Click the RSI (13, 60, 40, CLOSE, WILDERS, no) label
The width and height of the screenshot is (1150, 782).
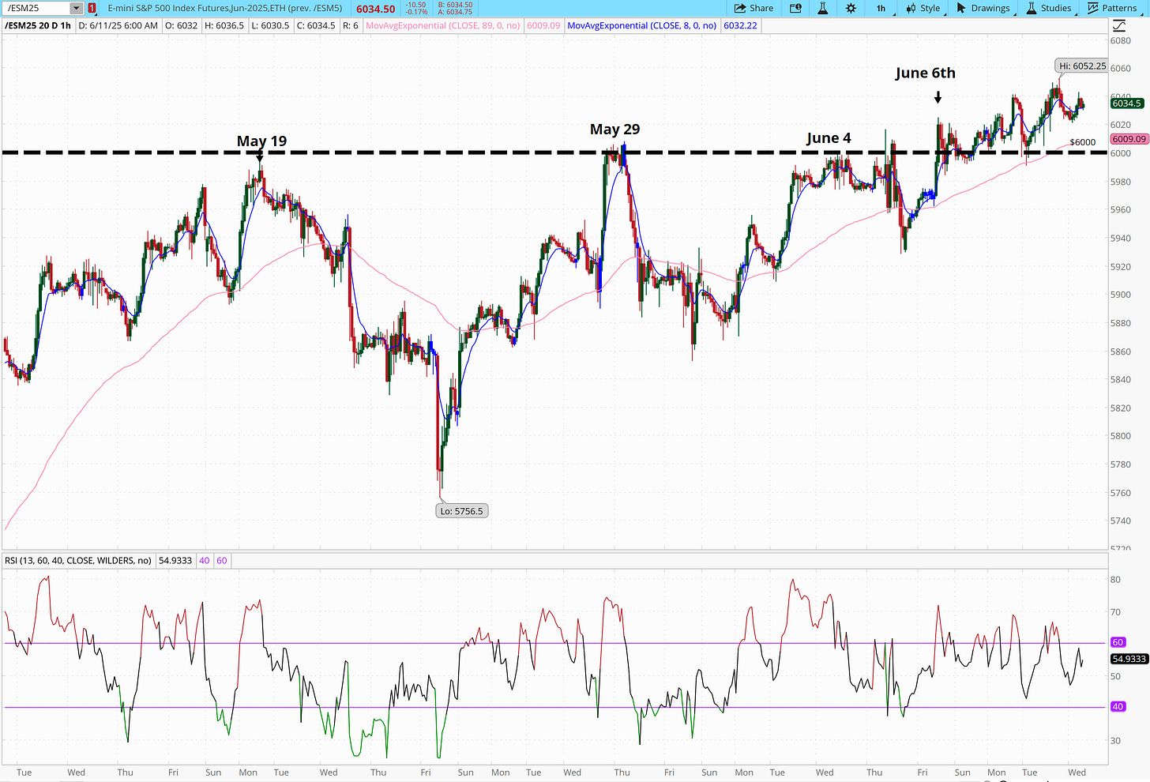click(x=78, y=560)
